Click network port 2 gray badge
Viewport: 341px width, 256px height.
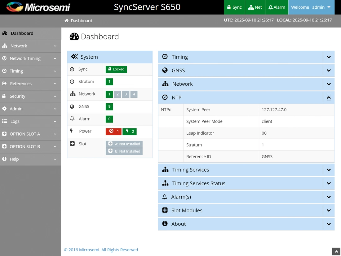click(117, 94)
